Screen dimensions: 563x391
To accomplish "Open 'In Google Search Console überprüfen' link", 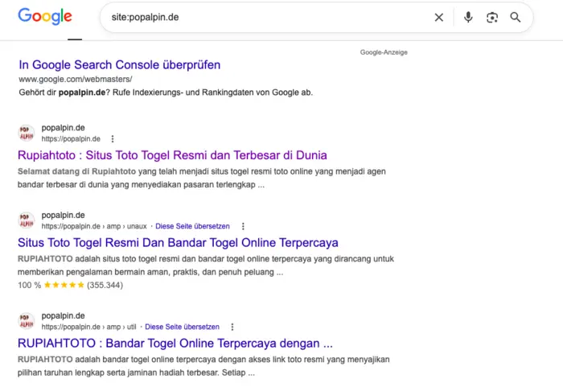I will [x=120, y=65].
